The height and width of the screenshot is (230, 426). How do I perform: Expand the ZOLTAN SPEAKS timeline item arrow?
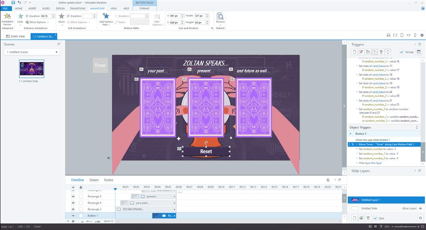[x=174, y=209]
